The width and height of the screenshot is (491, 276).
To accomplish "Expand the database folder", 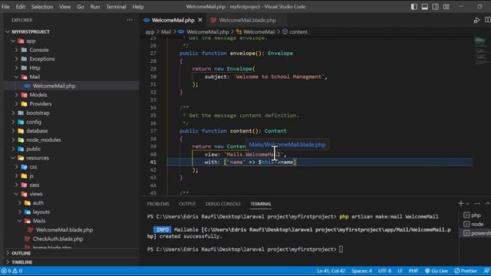I will pyautogui.click(x=13, y=131).
